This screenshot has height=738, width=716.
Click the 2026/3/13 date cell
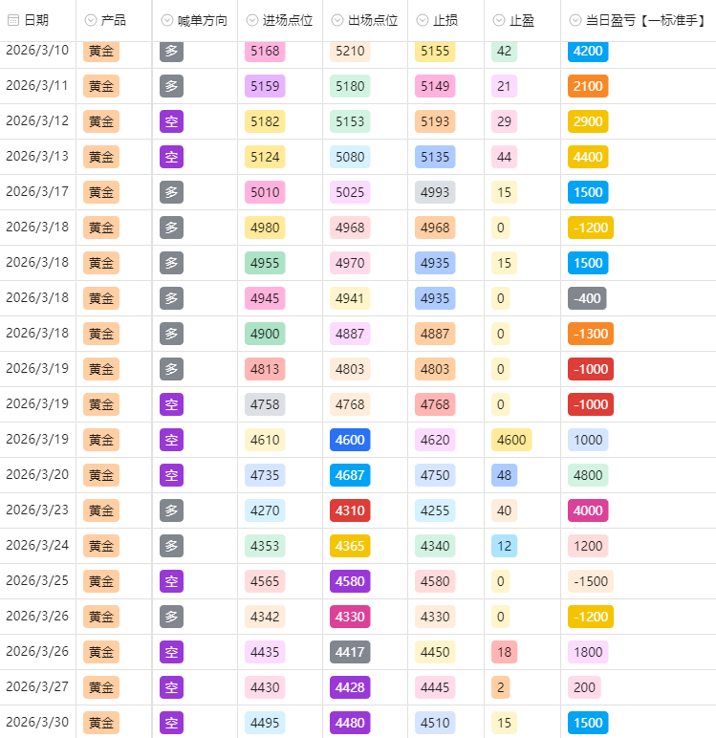(37, 157)
